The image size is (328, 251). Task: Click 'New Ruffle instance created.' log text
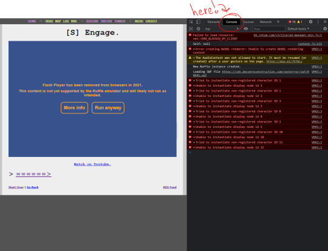click(x=217, y=67)
